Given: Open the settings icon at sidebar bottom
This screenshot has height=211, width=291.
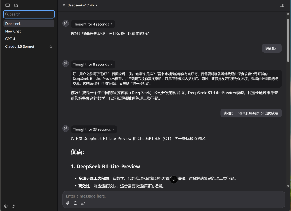Looking at the screenshot, I should (6, 206).
